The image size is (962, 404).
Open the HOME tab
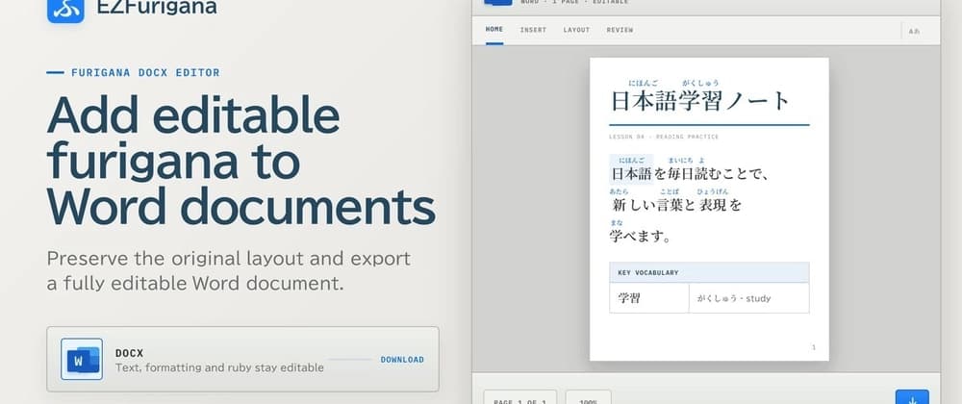(494, 30)
